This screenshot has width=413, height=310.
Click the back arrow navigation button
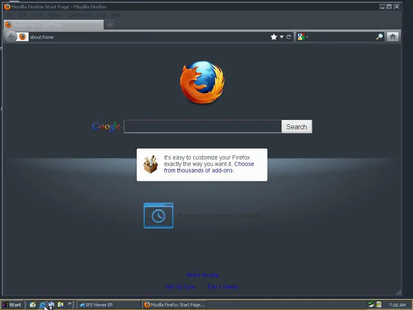11,37
